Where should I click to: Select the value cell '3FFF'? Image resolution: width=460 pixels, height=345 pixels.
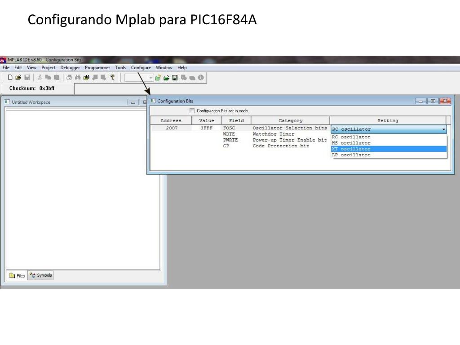[207, 128]
